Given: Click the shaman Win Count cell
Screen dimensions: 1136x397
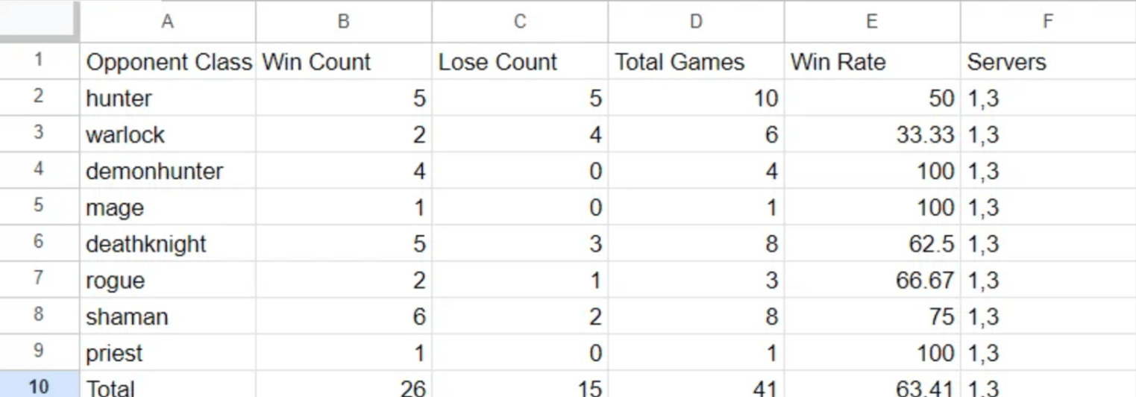Looking at the screenshot, I should tap(343, 317).
